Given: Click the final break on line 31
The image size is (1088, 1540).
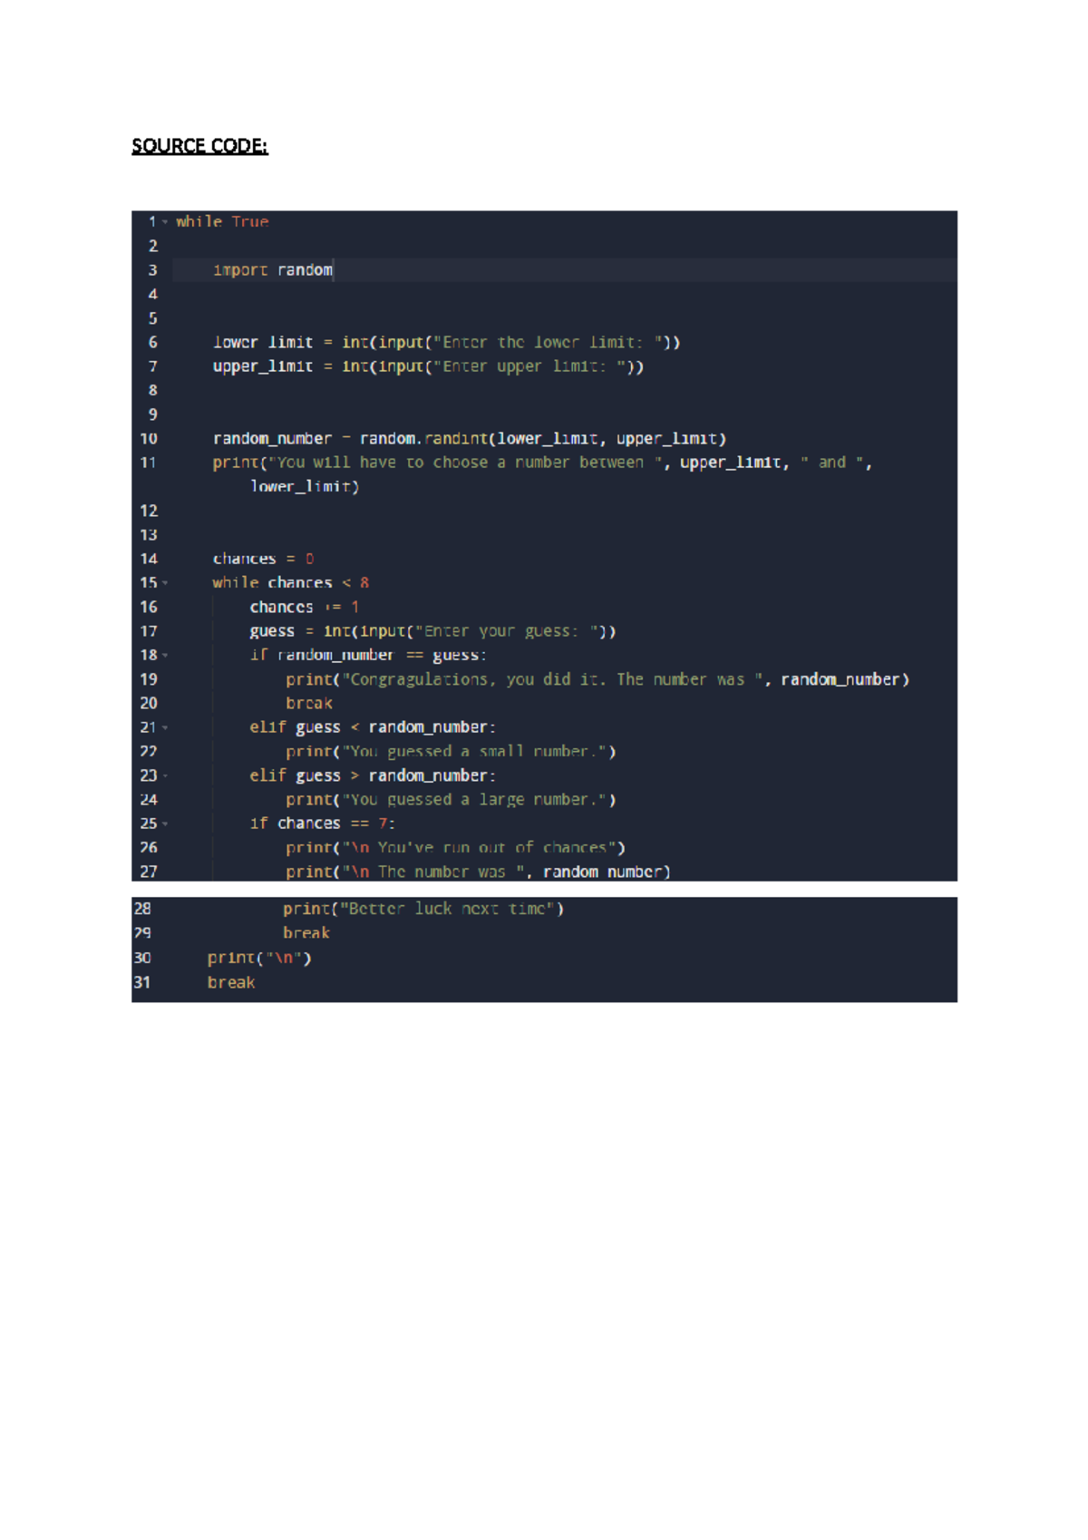Looking at the screenshot, I should point(231,982).
